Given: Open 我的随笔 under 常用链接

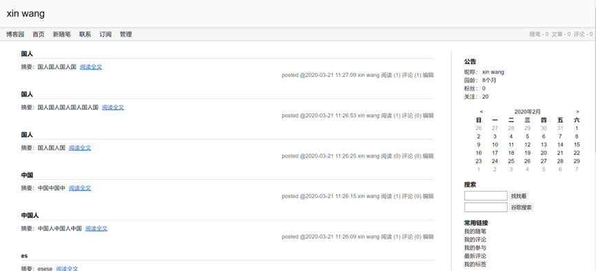Looking at the screenshot, I should click(475, 231).
